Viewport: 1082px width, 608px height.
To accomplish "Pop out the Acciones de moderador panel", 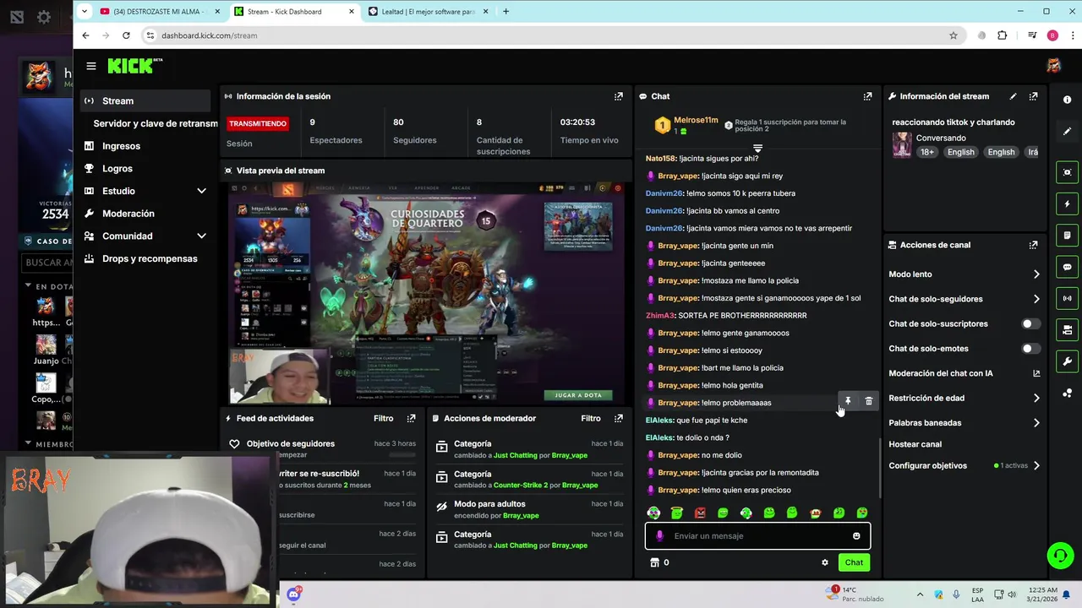I will [619, 418].
